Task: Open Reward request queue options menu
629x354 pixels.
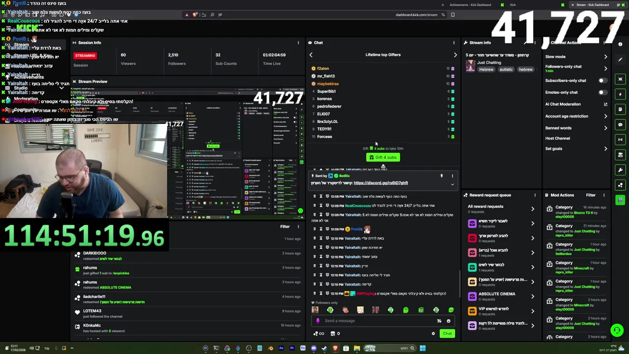Action: [x=535, y=195]
